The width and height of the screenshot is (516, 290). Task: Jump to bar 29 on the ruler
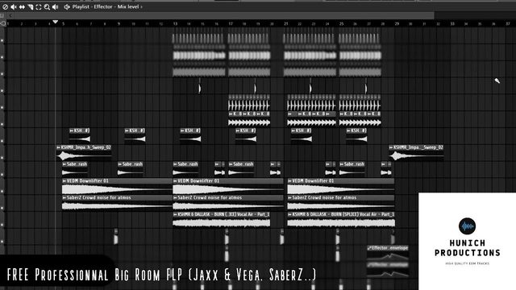click(x=397, y=23)
